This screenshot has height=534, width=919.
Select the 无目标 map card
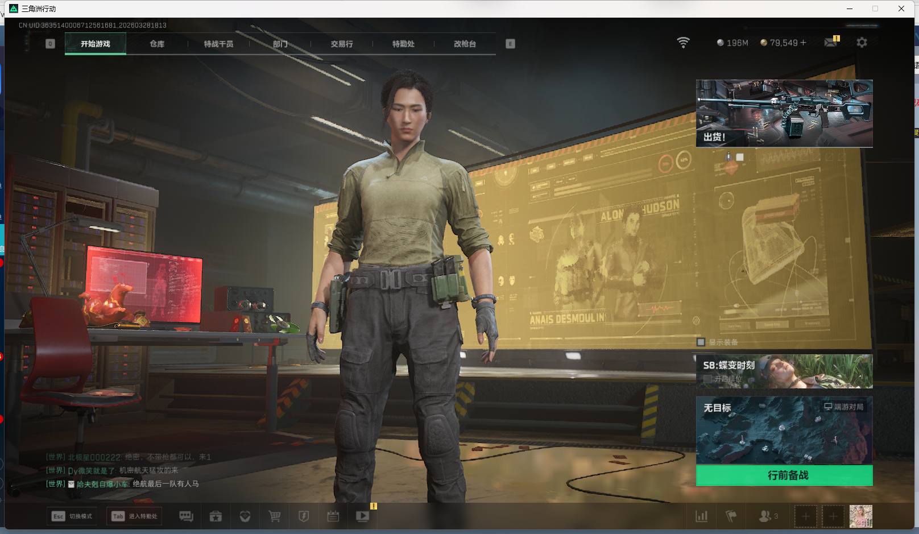pyautogui.click(x=784, y=430)
